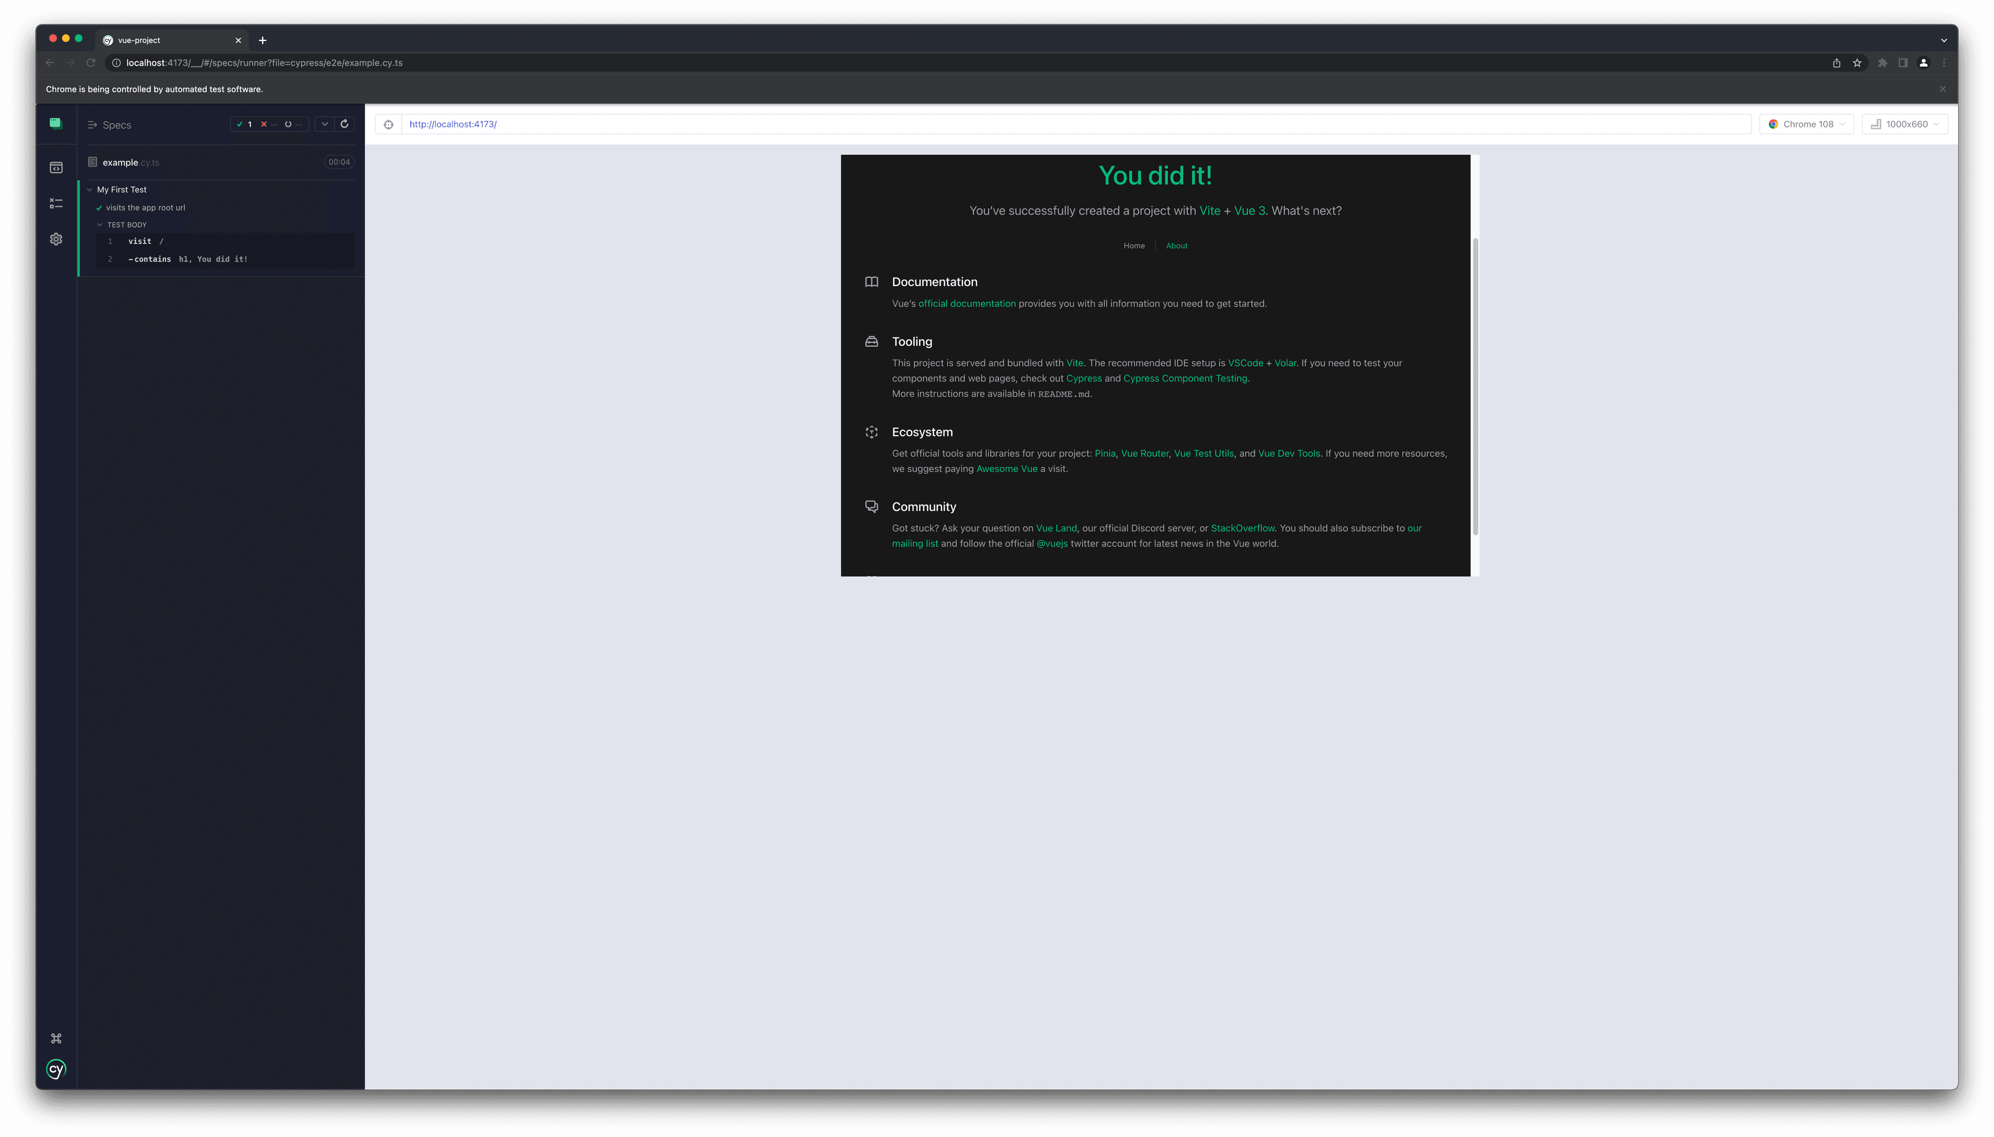The image size is (1994, 1137).
Task: Click the runs/history icon in sidebar
Action: coord(56,203)
